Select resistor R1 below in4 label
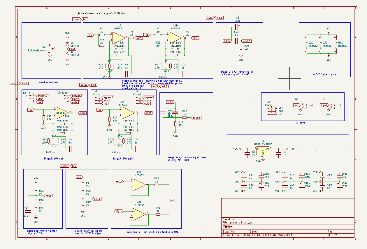 coord(83,185)
